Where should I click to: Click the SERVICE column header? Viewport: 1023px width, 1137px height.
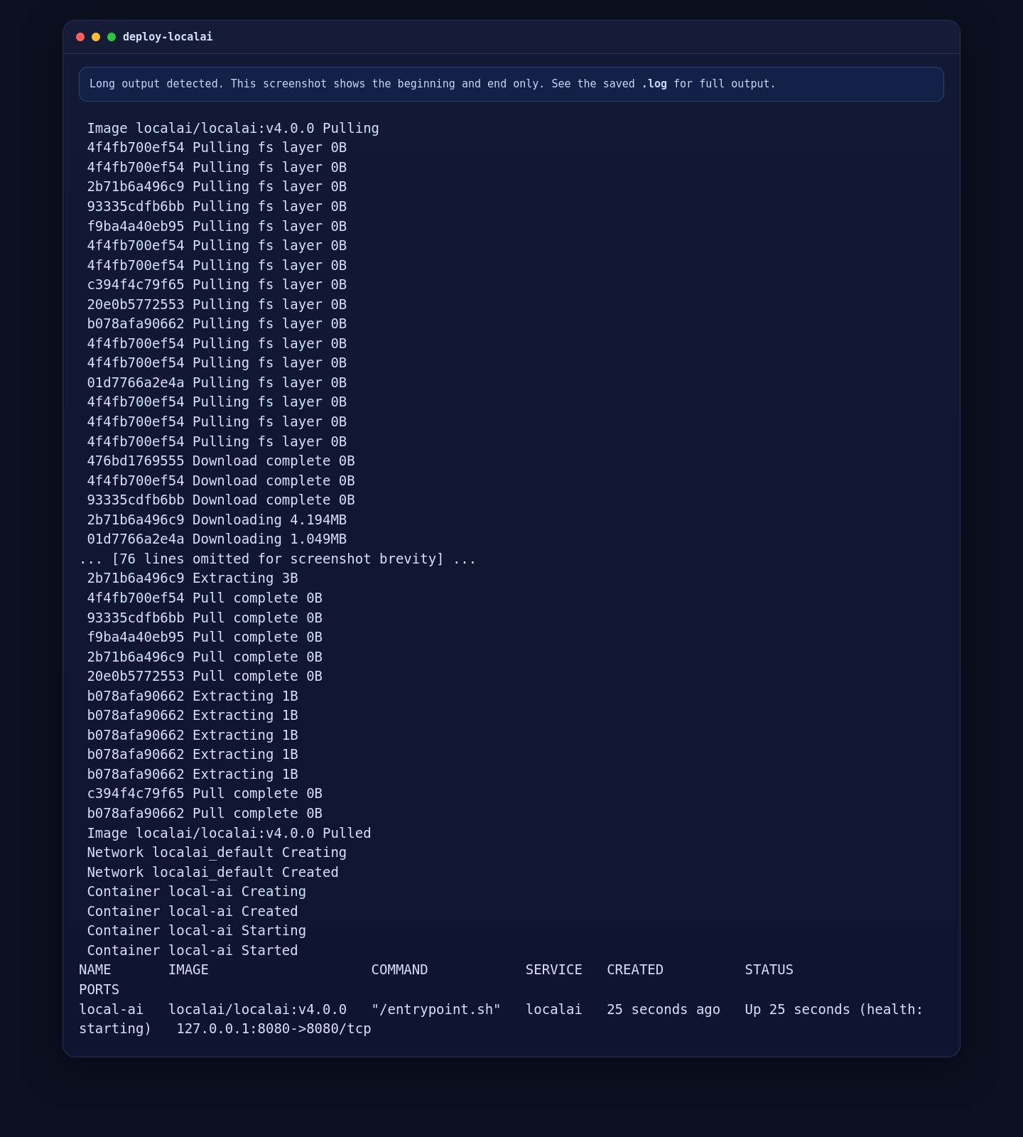[554, 970]
